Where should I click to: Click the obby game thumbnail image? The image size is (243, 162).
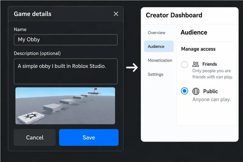[65, 106]
